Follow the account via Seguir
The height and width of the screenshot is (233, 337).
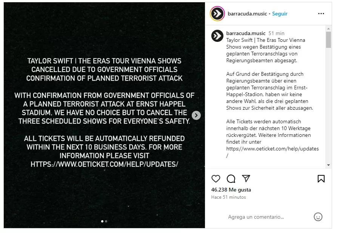[280, 14]
